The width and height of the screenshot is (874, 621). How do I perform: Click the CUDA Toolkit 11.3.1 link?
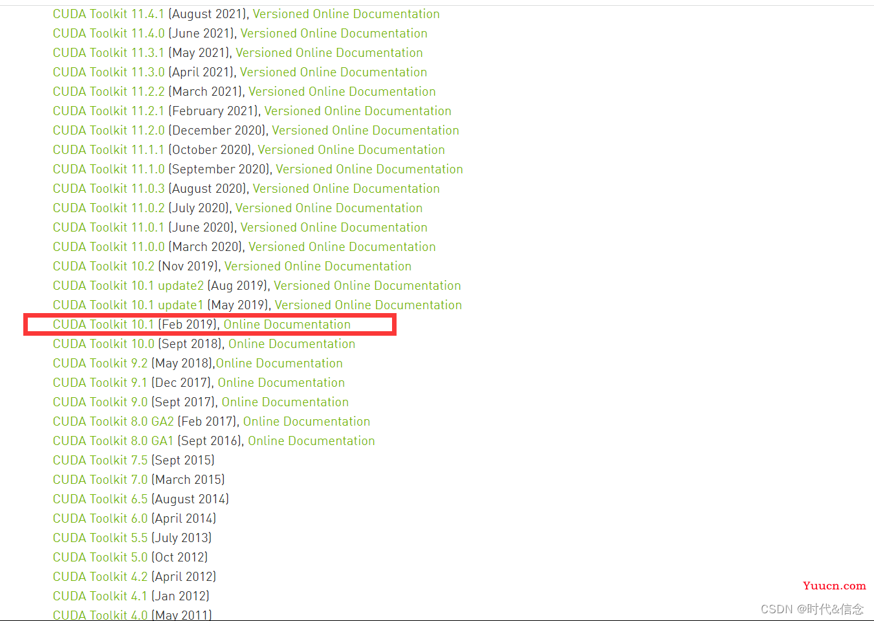pyautogui.click(x=109, y=52)
